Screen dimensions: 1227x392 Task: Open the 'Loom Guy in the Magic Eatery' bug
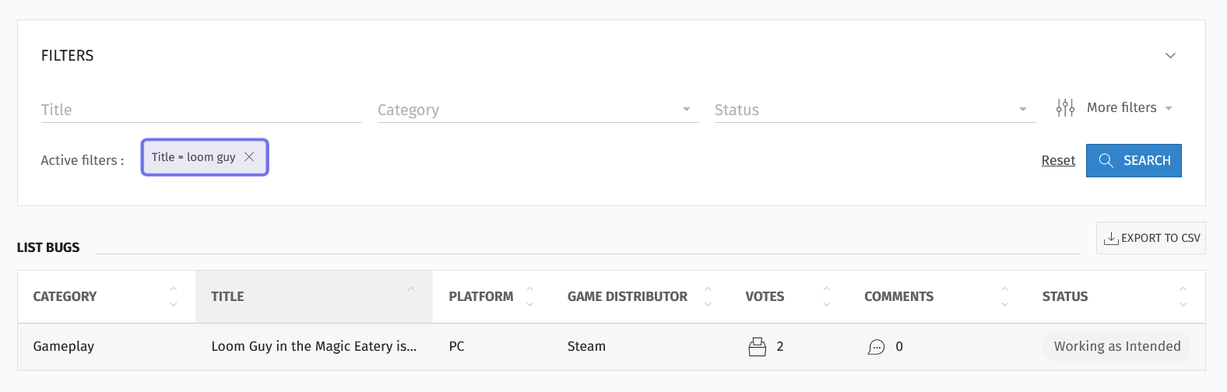[x=314, y=346]
